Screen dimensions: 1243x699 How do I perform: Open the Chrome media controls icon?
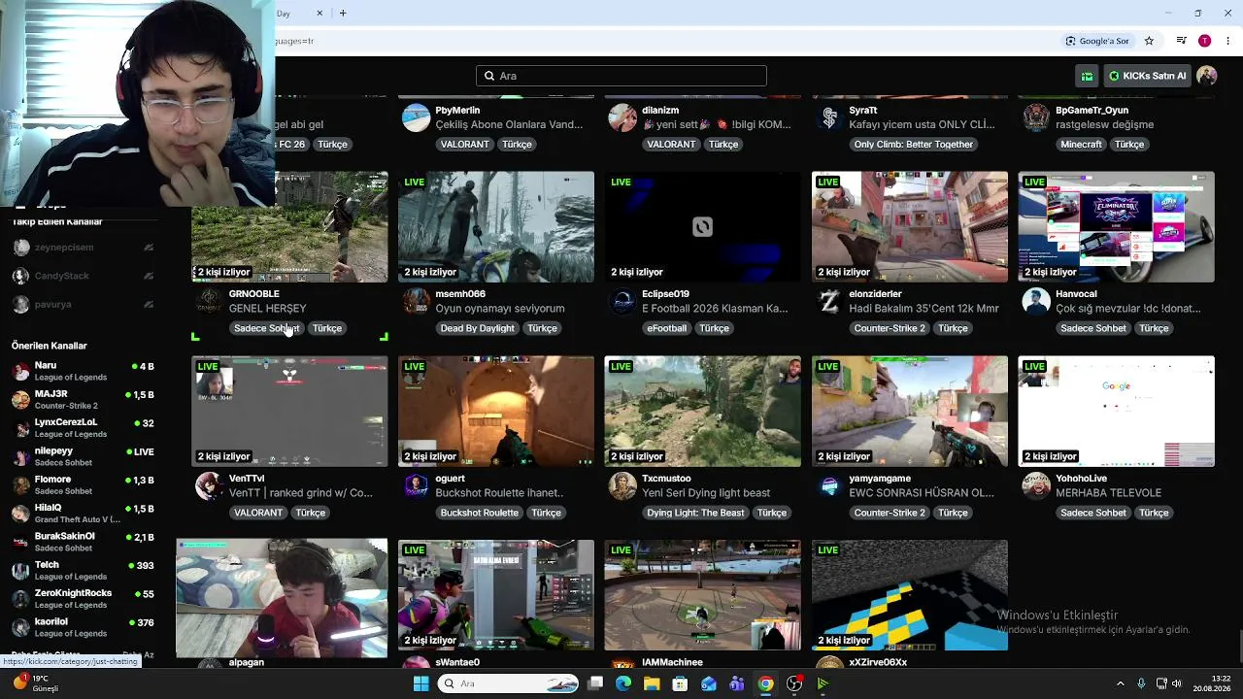click(x=1181, y=41)
